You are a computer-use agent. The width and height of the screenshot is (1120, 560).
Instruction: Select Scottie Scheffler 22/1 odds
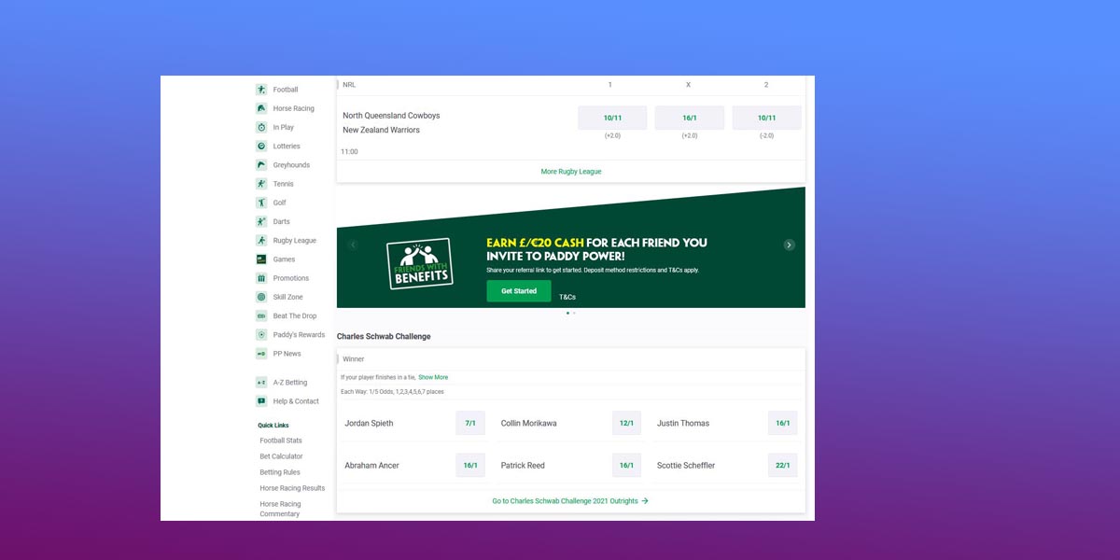[x=782, y=465]
